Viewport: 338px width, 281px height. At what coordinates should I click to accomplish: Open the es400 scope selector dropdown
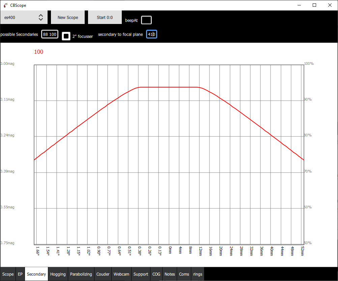[24, 17]
